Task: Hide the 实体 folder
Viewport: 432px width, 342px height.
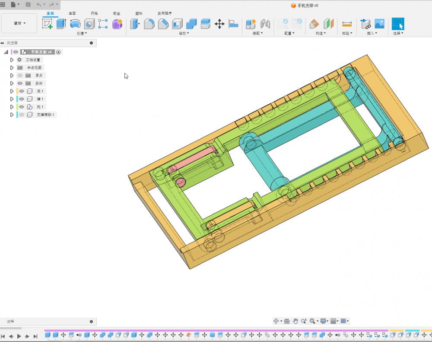Action: [x=20, y=83]
